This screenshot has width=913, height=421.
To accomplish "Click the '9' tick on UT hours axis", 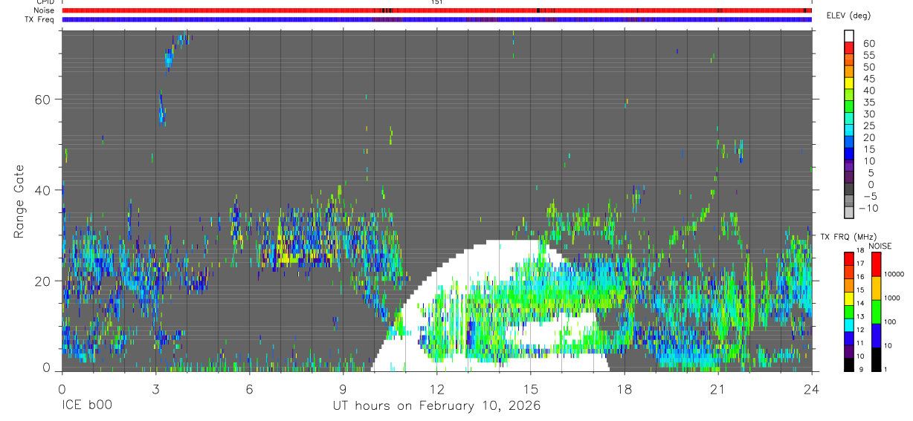I will click(343, 388).
